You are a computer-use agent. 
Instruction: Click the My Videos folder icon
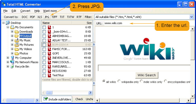(16, 49)
